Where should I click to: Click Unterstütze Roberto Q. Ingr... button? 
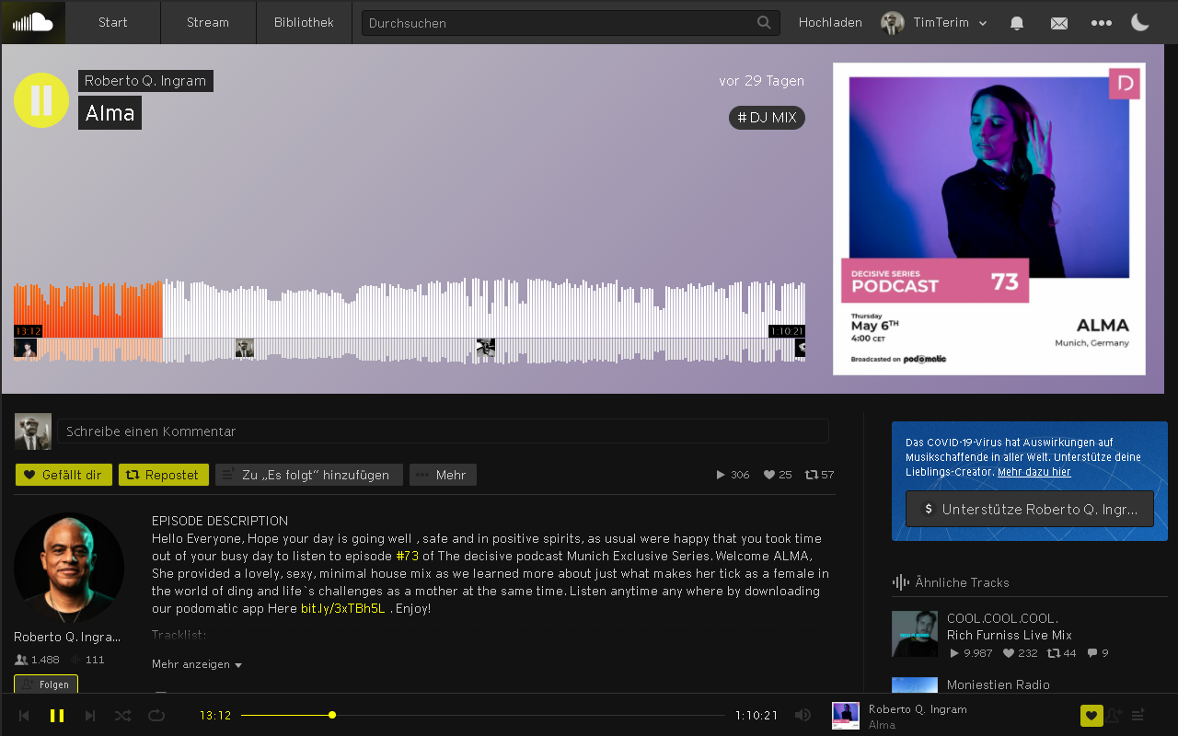[x=1030, y=509]
